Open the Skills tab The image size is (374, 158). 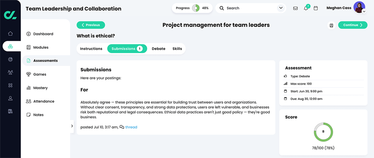click(x=177, y=49)
